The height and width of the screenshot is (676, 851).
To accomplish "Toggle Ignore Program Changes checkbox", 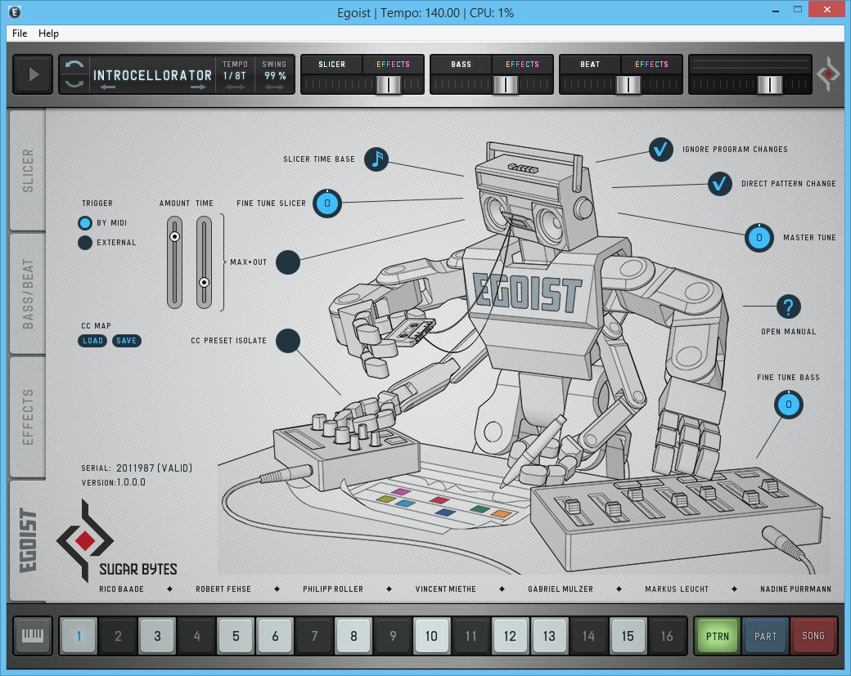I will click(661, 149).
